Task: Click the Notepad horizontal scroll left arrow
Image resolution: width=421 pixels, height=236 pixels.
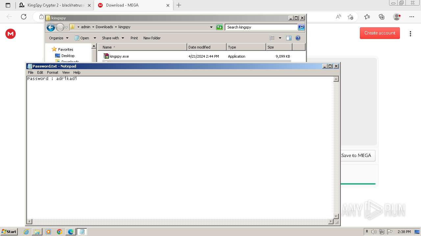Action: tap(30, 222)
